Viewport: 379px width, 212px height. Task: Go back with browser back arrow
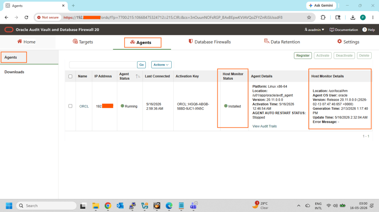pos(7,17)
